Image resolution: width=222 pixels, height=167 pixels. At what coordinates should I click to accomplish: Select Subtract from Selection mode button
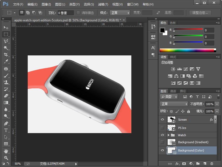pyautogui.click(x=34, y=12)
